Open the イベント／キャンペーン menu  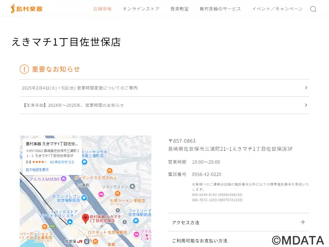pyautogui.click(x=277, y=9)
